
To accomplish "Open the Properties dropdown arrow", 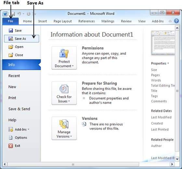I will [168, 63].
